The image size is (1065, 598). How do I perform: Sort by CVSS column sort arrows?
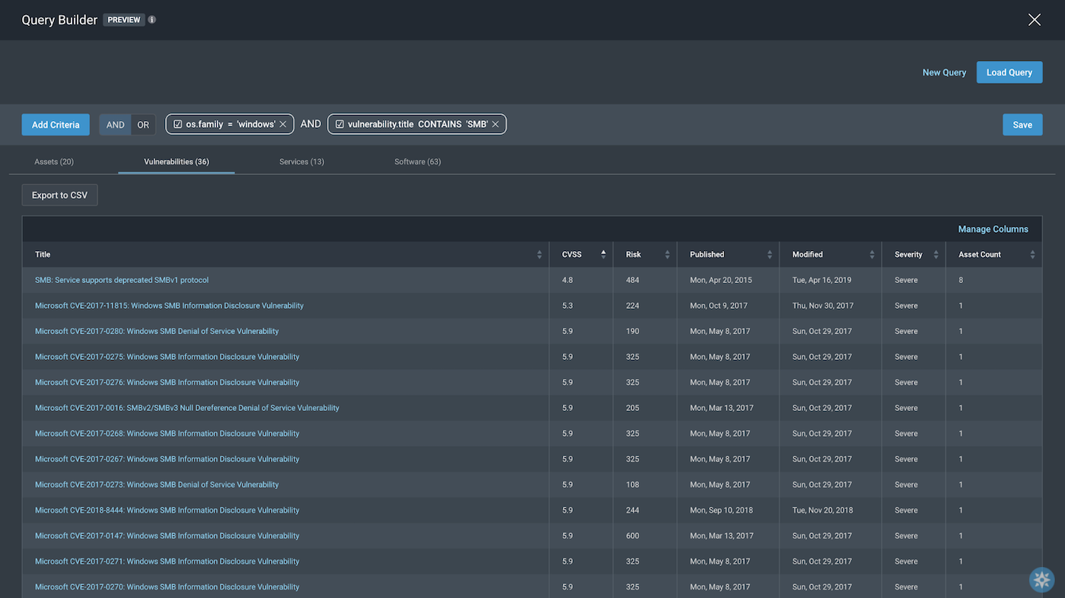(603, 255)
